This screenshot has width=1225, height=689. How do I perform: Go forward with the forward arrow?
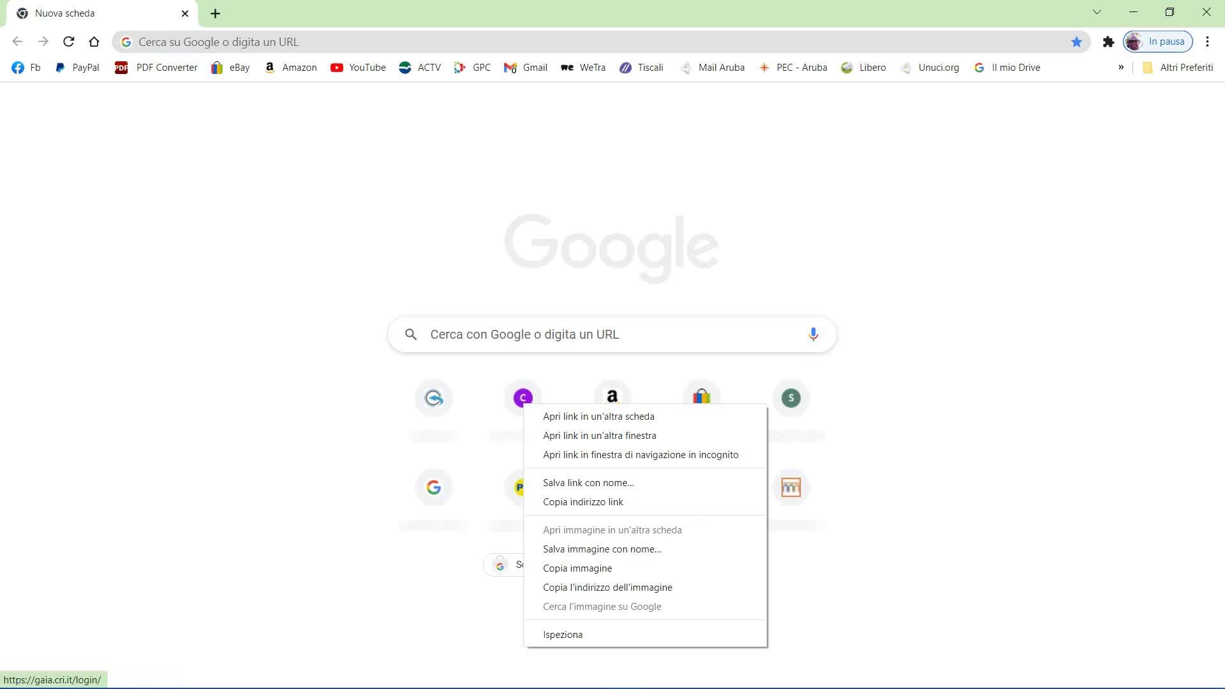[x=43, y=41]
